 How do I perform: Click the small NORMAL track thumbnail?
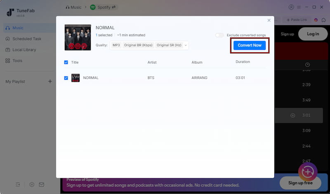(75, 78)
